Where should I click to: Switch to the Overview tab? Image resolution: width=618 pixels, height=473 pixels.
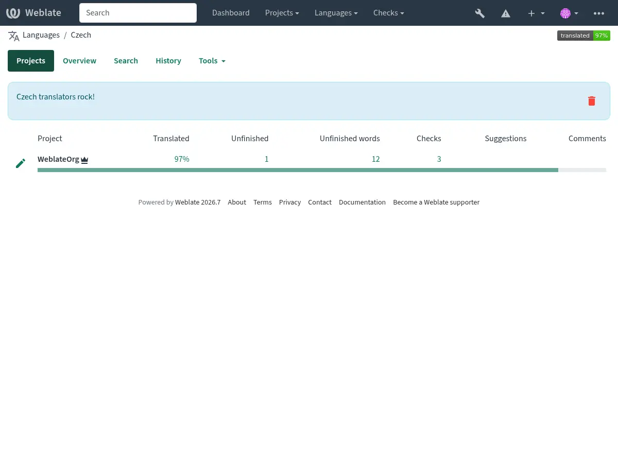tap(79, 61)
